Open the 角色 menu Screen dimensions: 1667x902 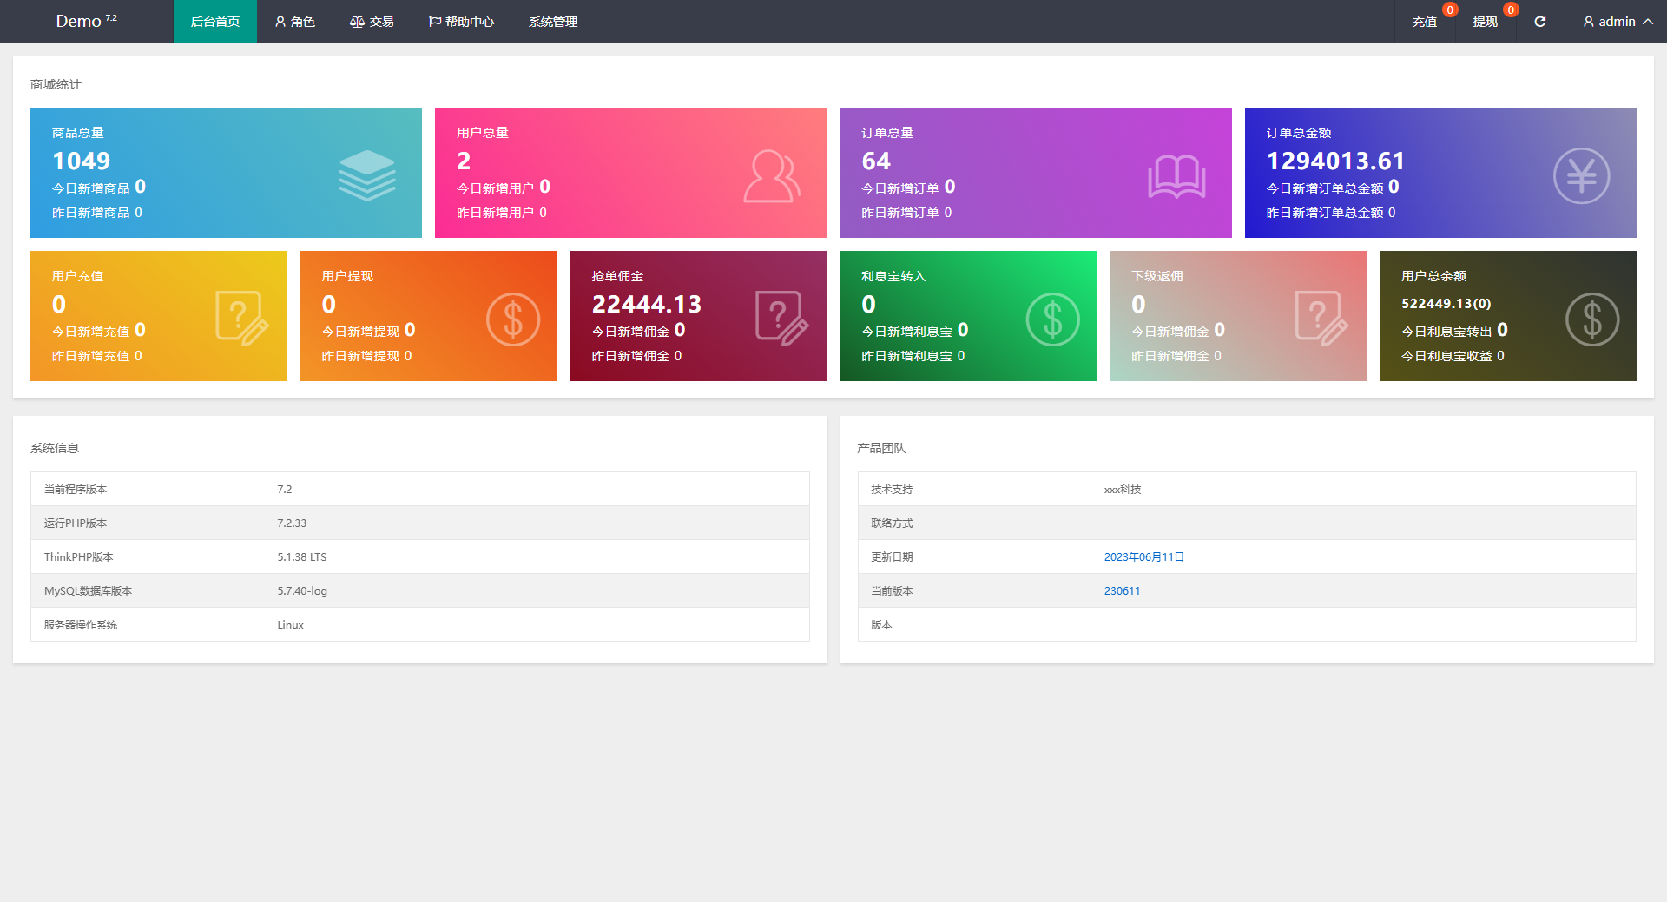[294, 22]
